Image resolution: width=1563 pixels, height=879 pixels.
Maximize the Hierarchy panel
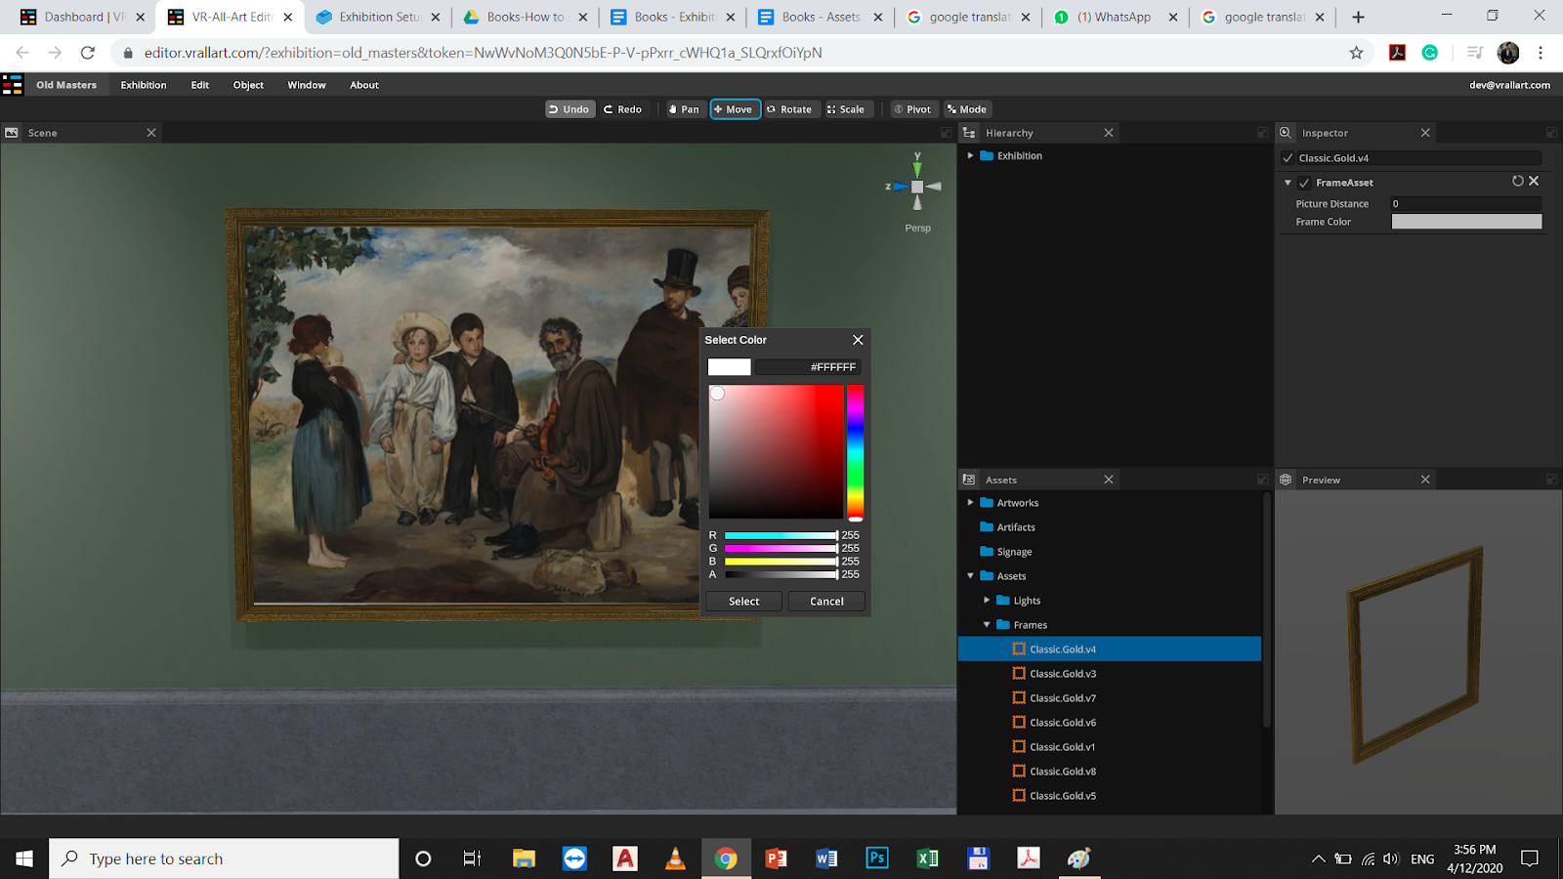click(1262, 133)
